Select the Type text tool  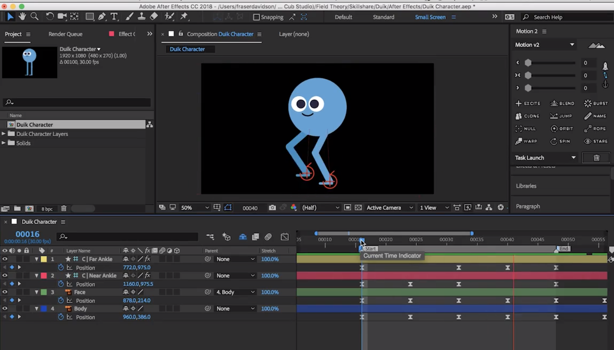114,17
